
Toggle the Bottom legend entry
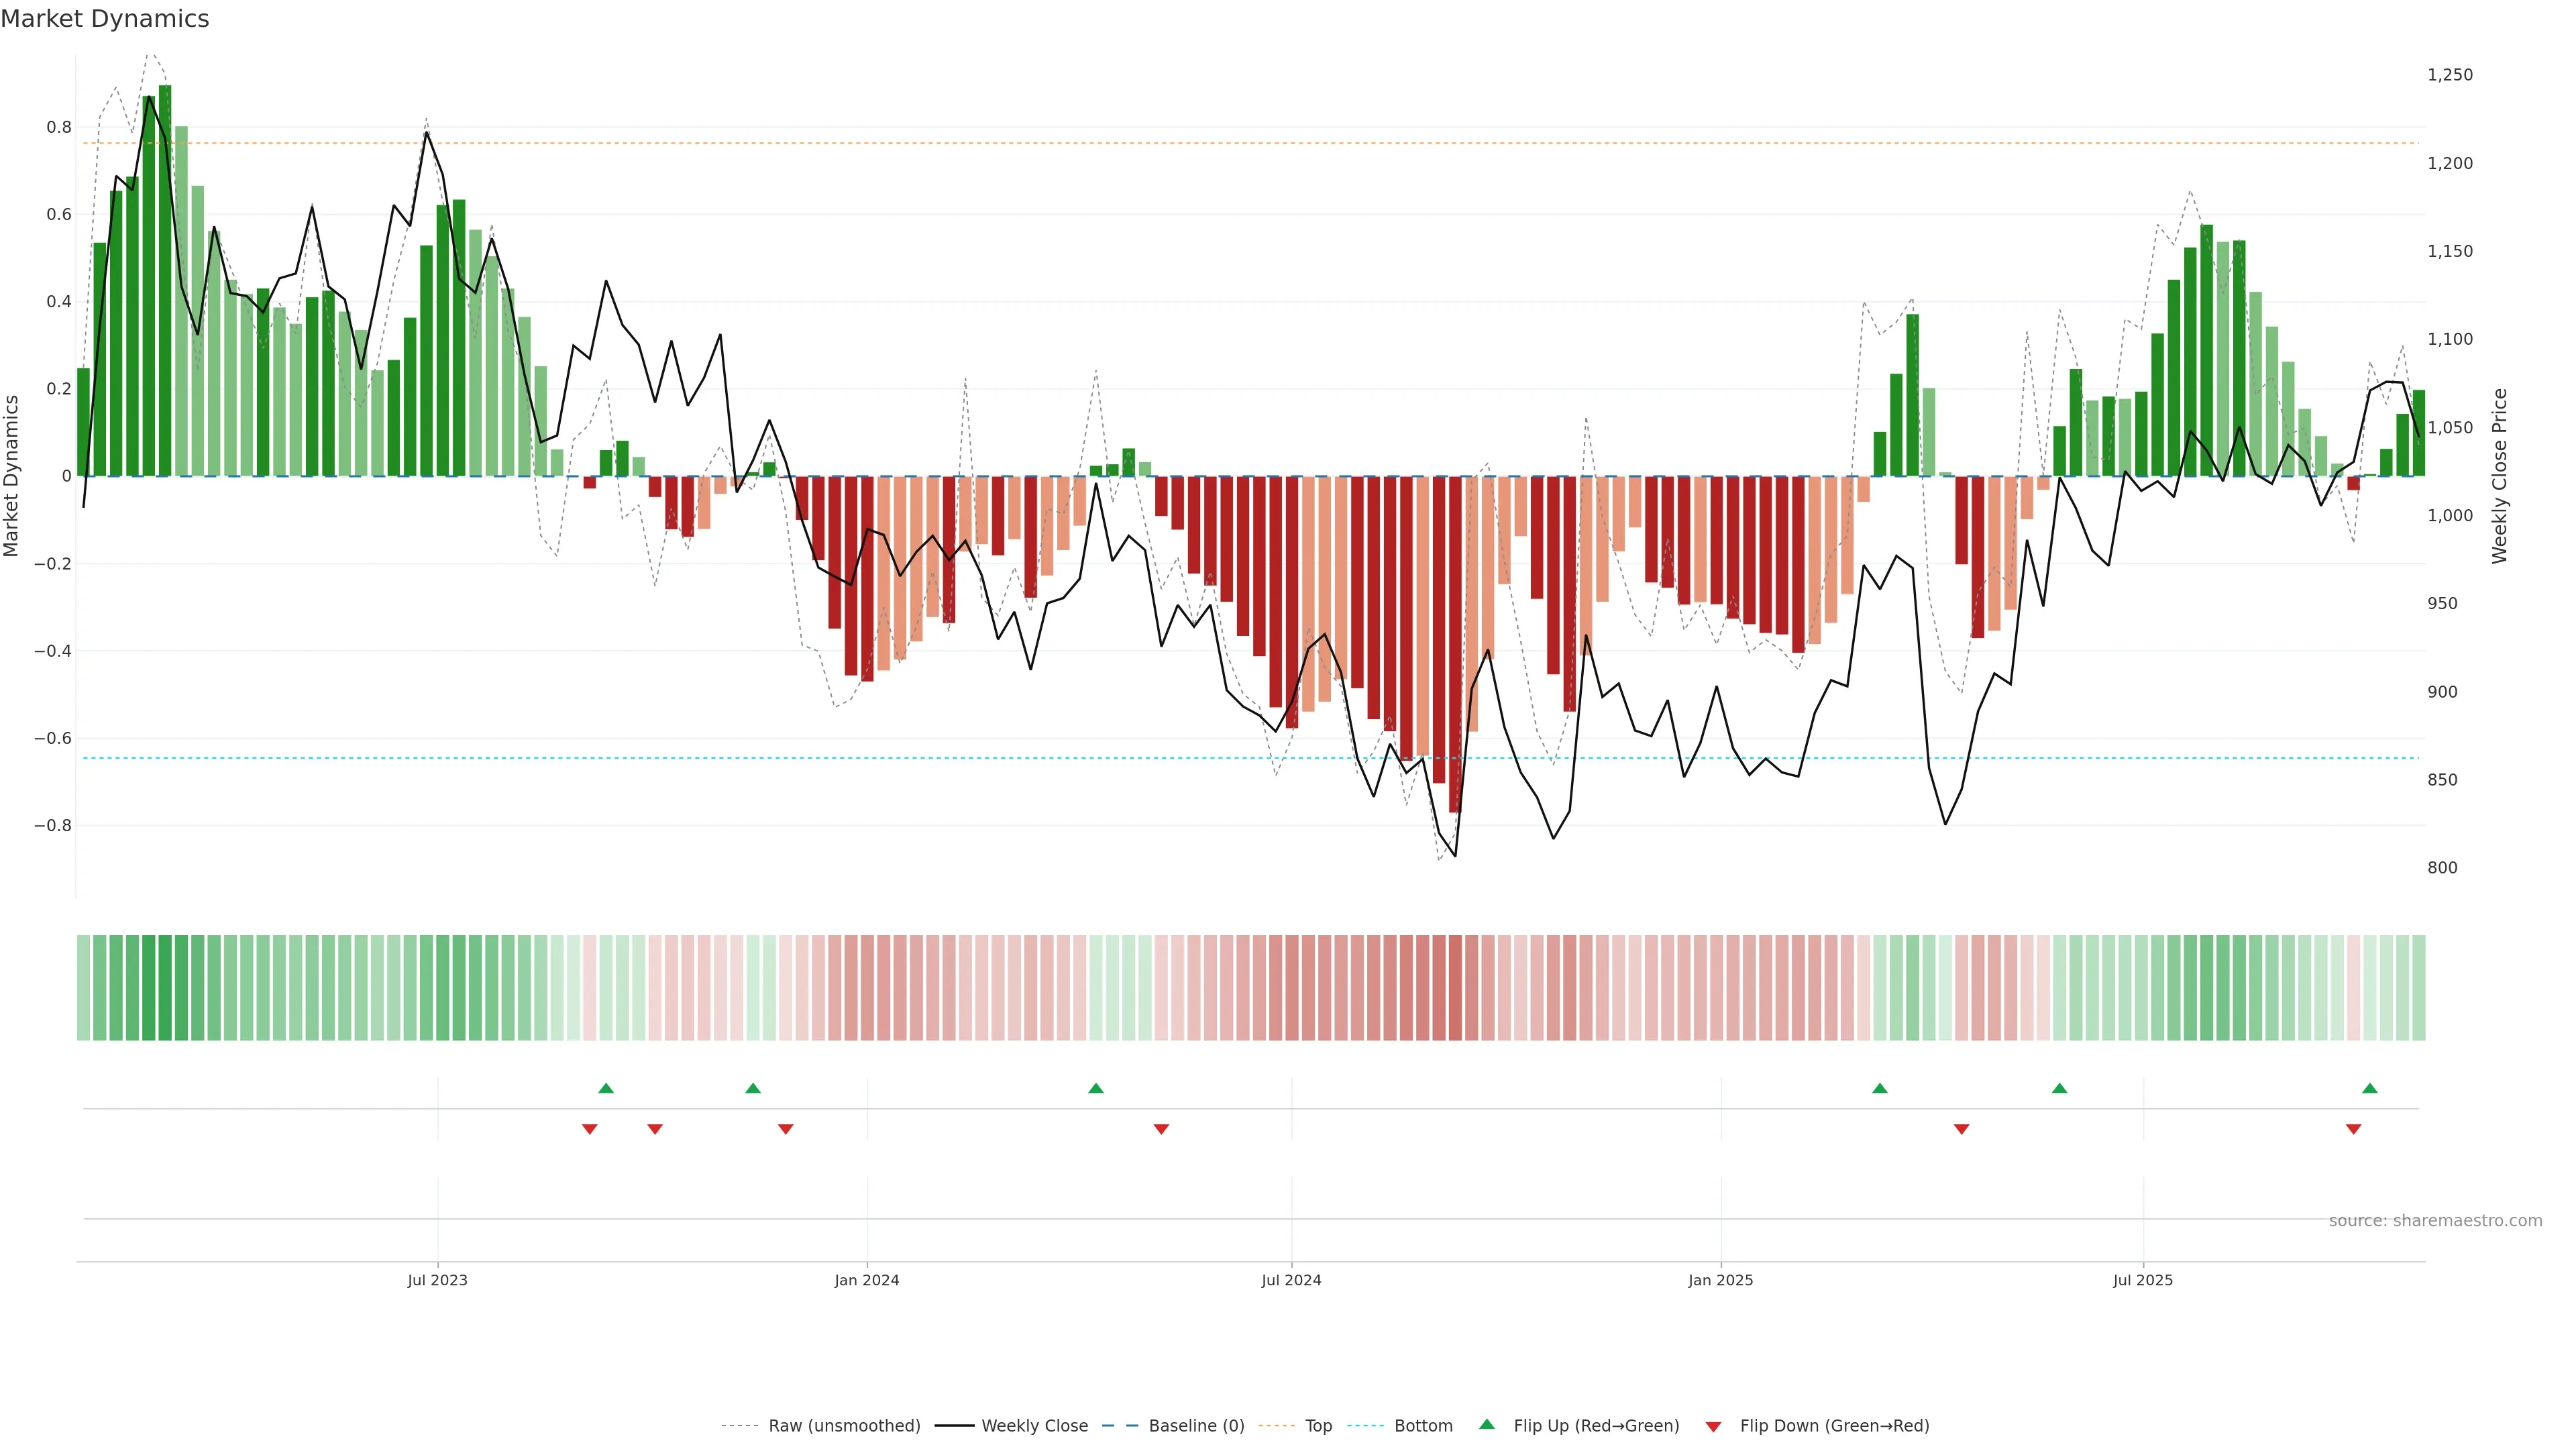click(x=1423, y=1426)
